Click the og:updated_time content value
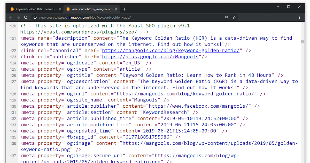 [179, 131]
